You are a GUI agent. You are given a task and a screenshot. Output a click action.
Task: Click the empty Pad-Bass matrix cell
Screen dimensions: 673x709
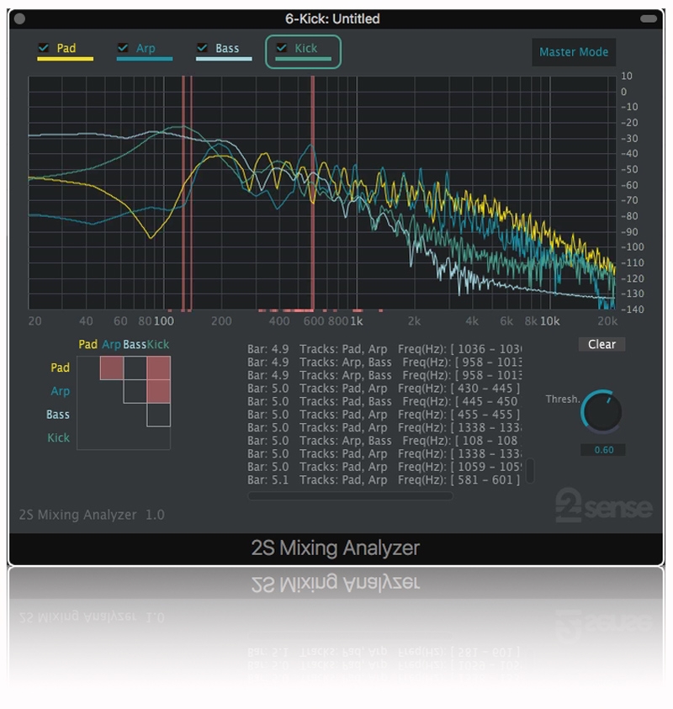135,368
